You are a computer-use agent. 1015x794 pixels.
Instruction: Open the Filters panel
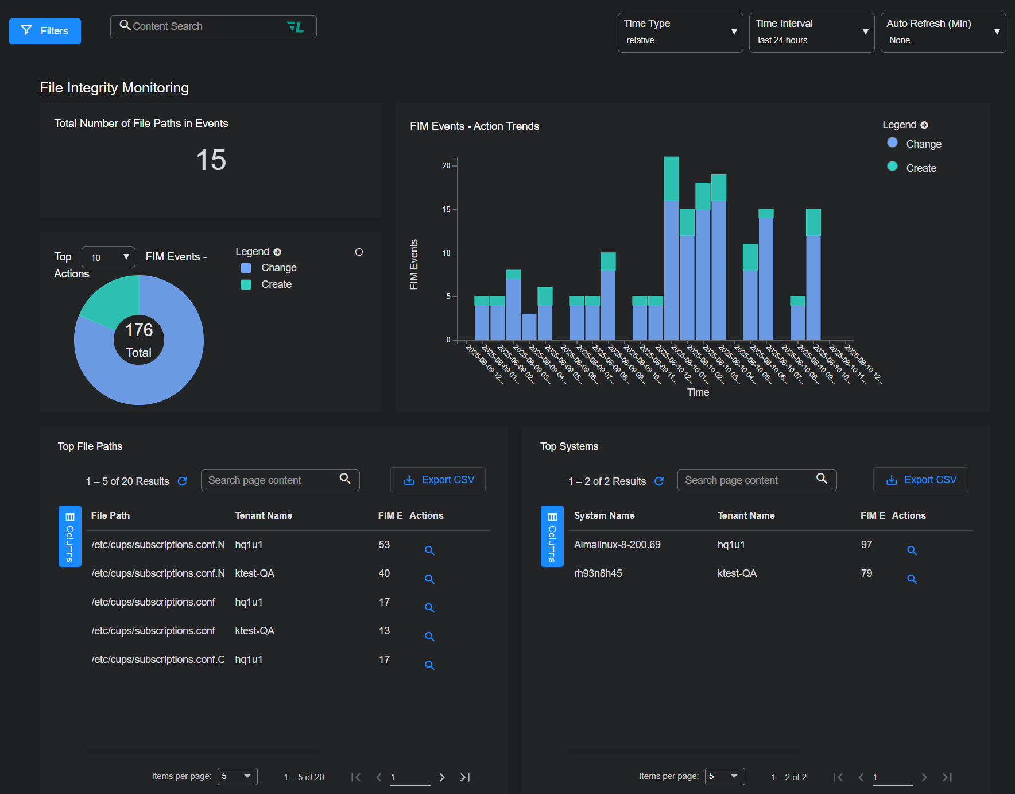(x=45, y=31)
